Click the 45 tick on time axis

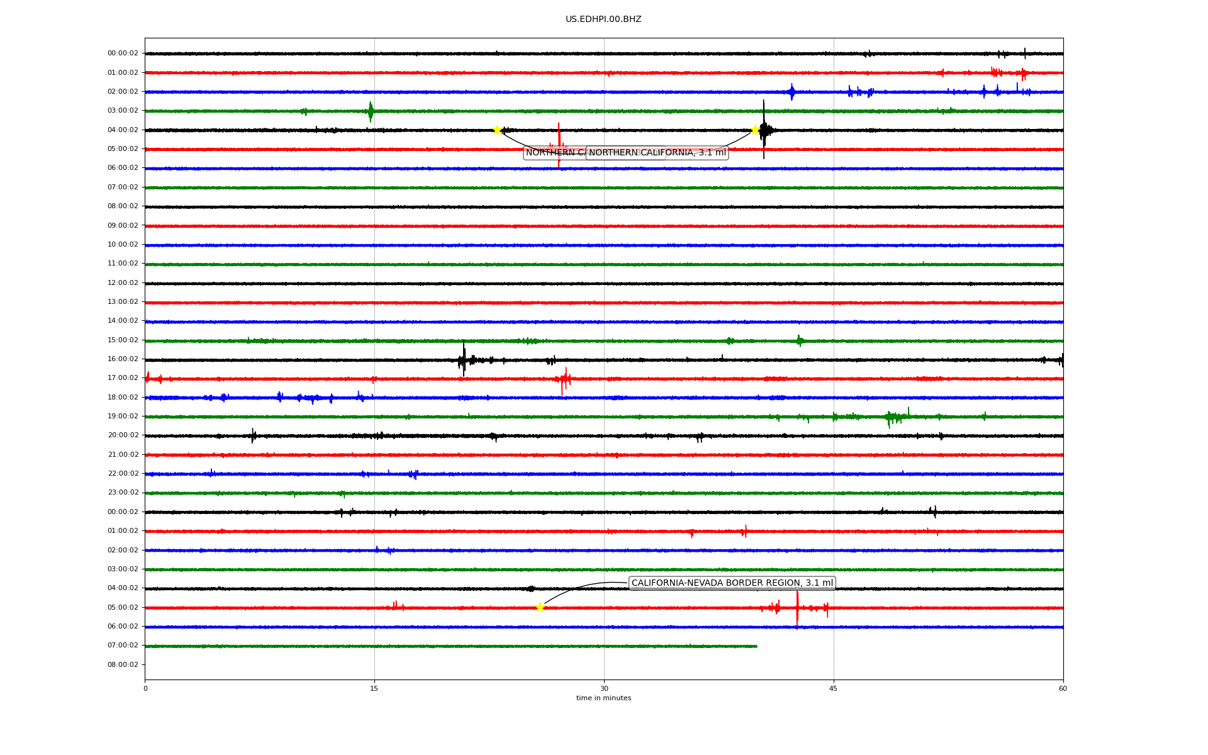[834, 688]
